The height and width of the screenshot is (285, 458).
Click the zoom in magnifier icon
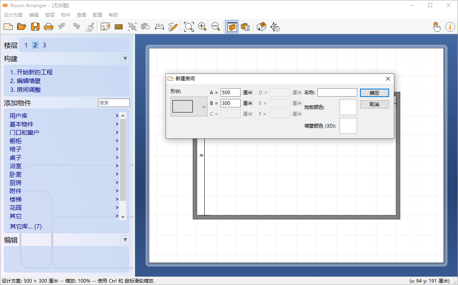click(x=202, y=27)
